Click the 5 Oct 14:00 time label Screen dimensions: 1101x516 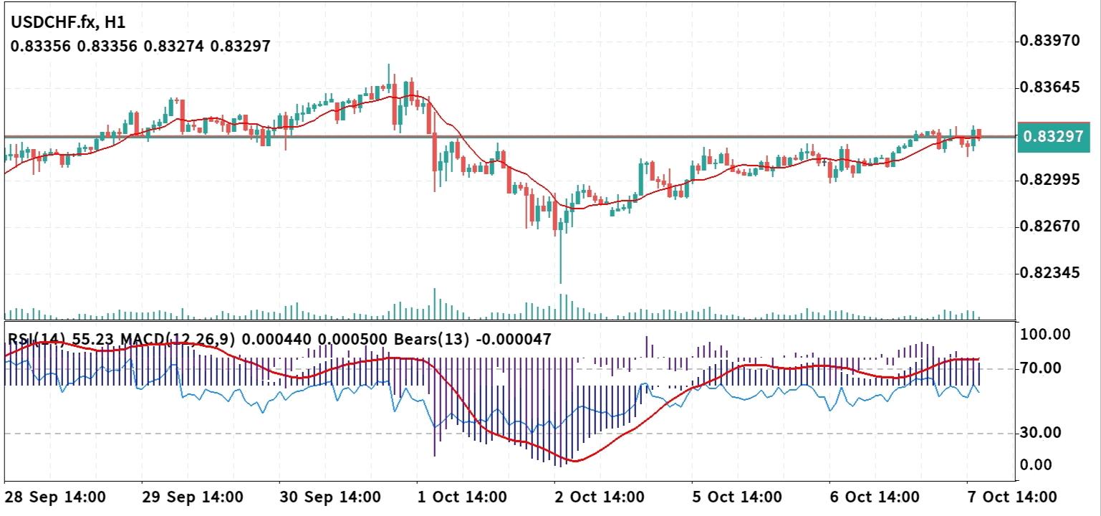tap(737, 497)
